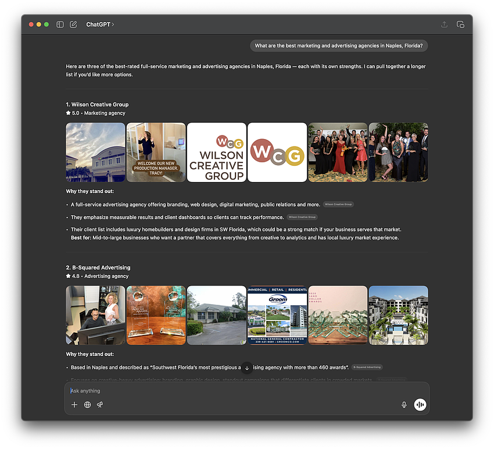Enable web search with the globe icon
The image size is (494, 449).
(x=87, y=404)
